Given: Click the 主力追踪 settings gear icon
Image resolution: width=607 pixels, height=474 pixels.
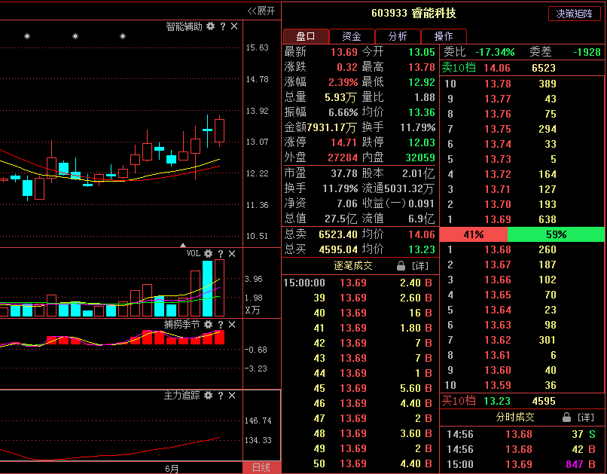Looking at the screenshot, I should point(206,394).
